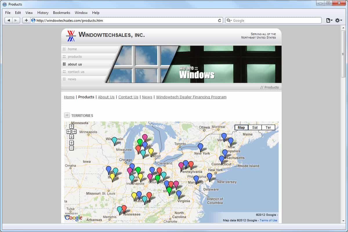Image resolution: width=348 pixels, height=232 pixels.
Task: Click the blue marker in New Hampshire
Action: click(x=231, y=141)
